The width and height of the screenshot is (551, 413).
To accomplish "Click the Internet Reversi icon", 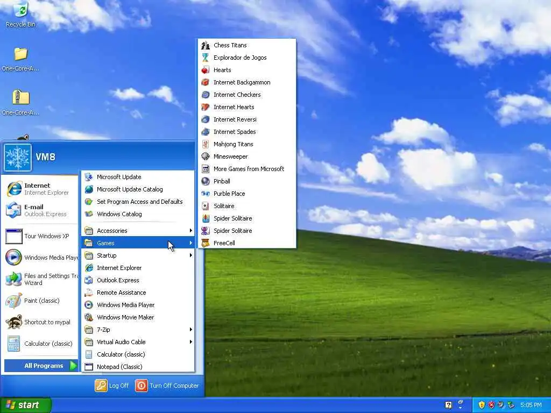I will pyautogui.click(x=206, y=119).
